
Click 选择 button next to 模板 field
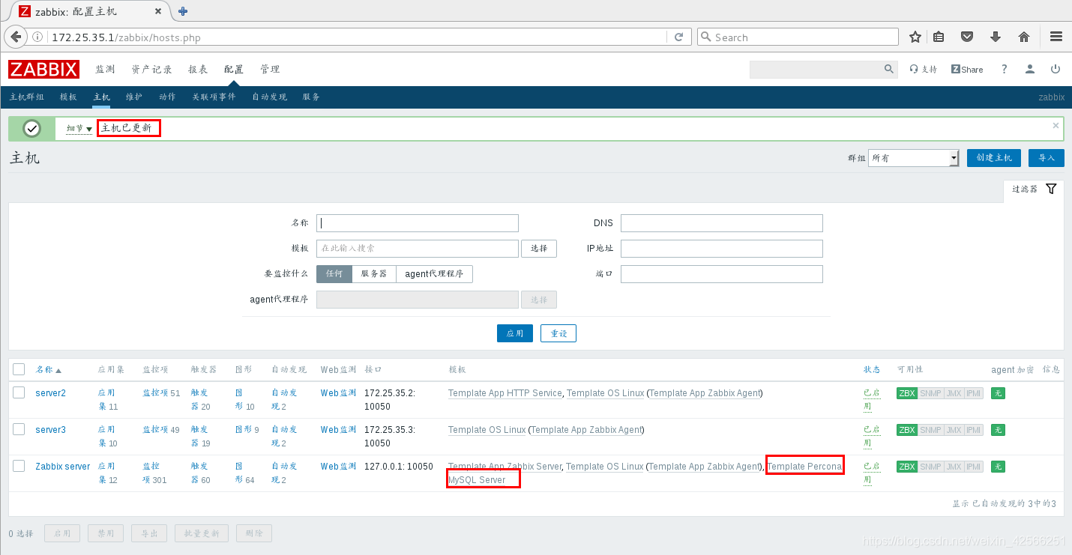click(539, 249)
